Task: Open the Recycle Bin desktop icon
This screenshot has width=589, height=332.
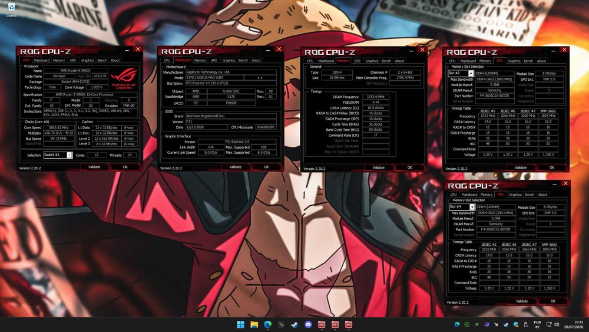Action: click(11, 9)
